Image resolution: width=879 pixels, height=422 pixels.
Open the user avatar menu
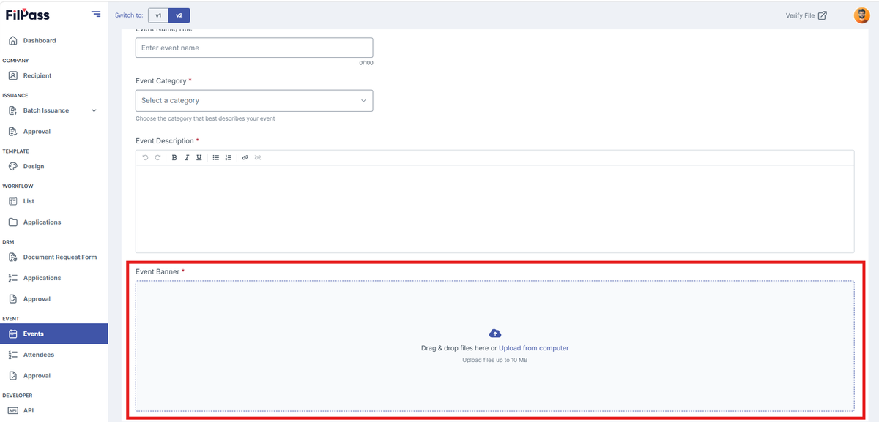point(861,15)
